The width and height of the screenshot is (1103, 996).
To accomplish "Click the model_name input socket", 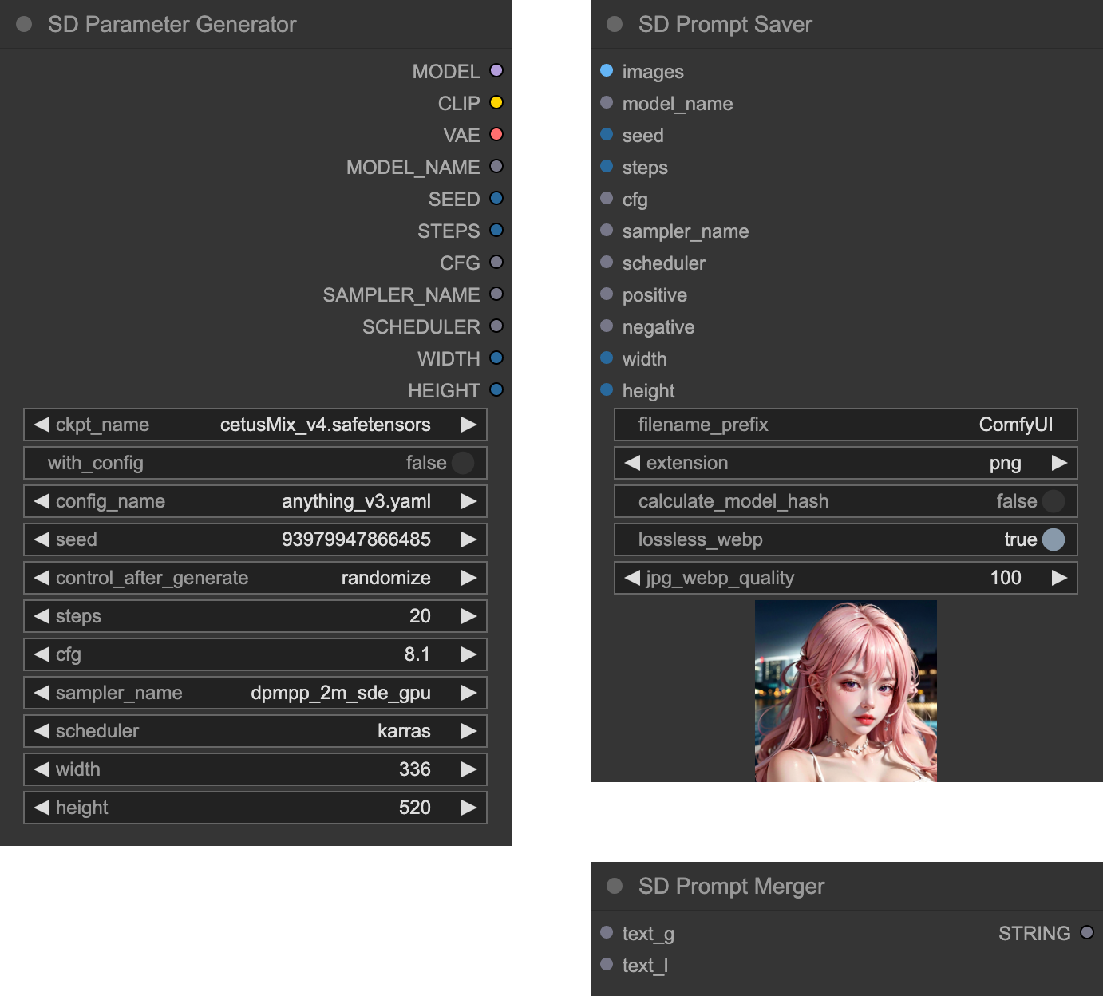I will pos(607,103).
